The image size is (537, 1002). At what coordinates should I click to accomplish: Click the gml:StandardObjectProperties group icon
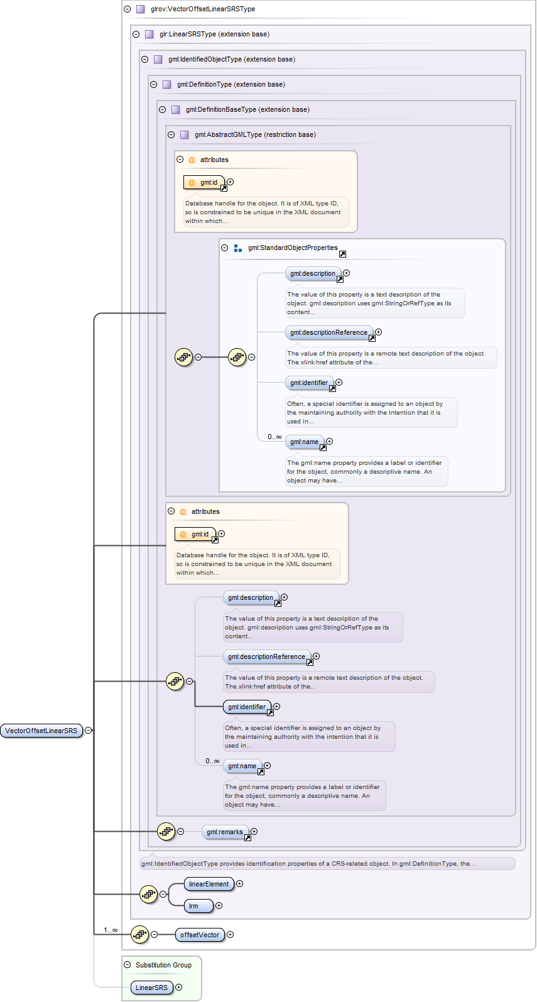[x=238, y=248]
